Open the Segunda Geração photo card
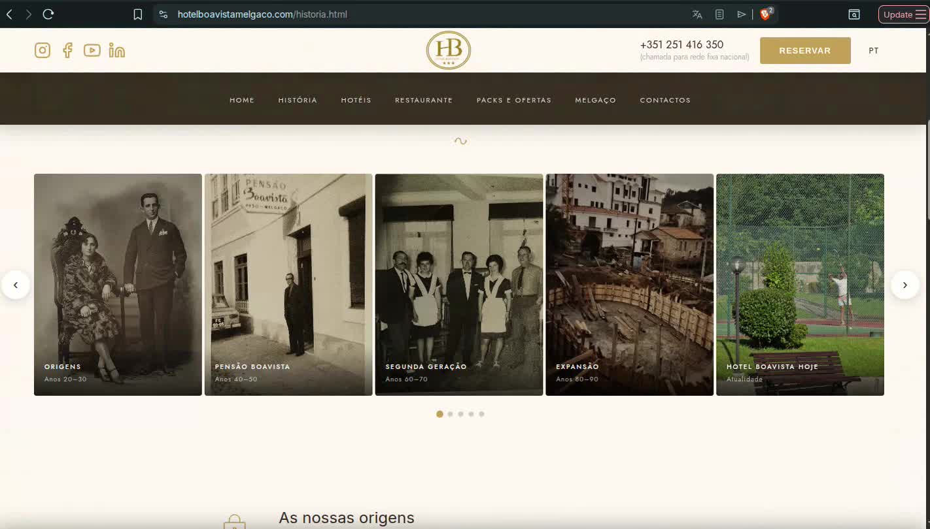The height and width of the screenshot is (529, 930). click(x=459, y=285)
